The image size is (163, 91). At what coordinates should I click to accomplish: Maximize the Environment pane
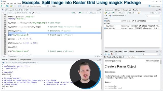(x=160, y=10)
